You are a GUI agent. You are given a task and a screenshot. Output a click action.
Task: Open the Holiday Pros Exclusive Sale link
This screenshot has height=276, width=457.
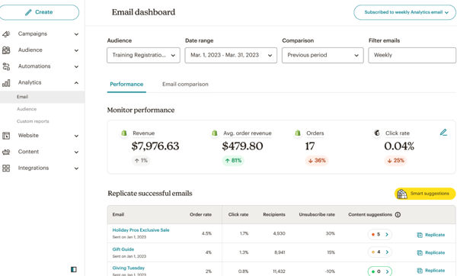tap(141, 230)
